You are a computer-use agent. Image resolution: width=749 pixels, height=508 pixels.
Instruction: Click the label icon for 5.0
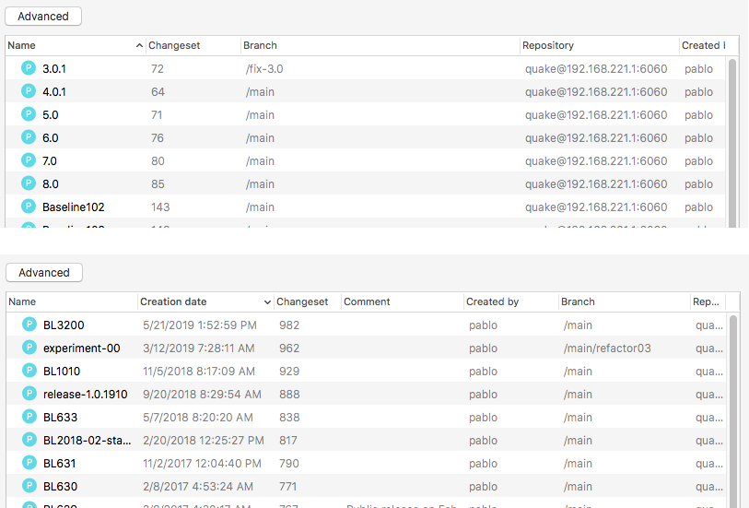29,113
